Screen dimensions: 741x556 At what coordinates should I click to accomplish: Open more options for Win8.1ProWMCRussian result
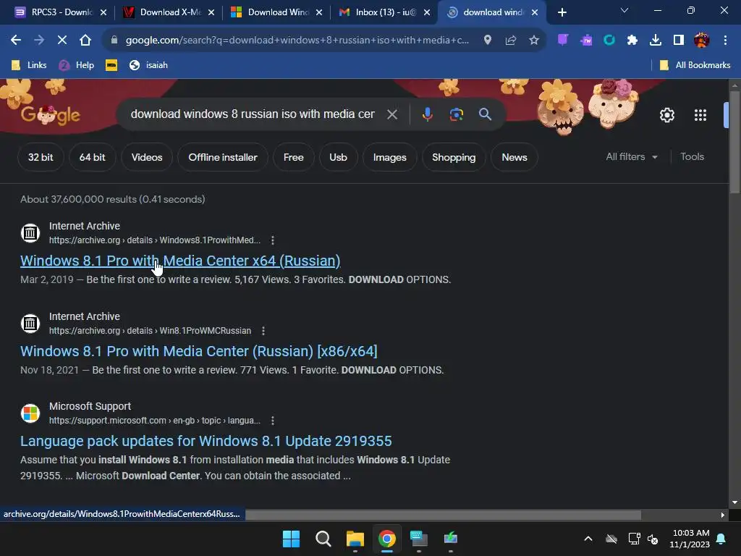(x=263, y=331)
